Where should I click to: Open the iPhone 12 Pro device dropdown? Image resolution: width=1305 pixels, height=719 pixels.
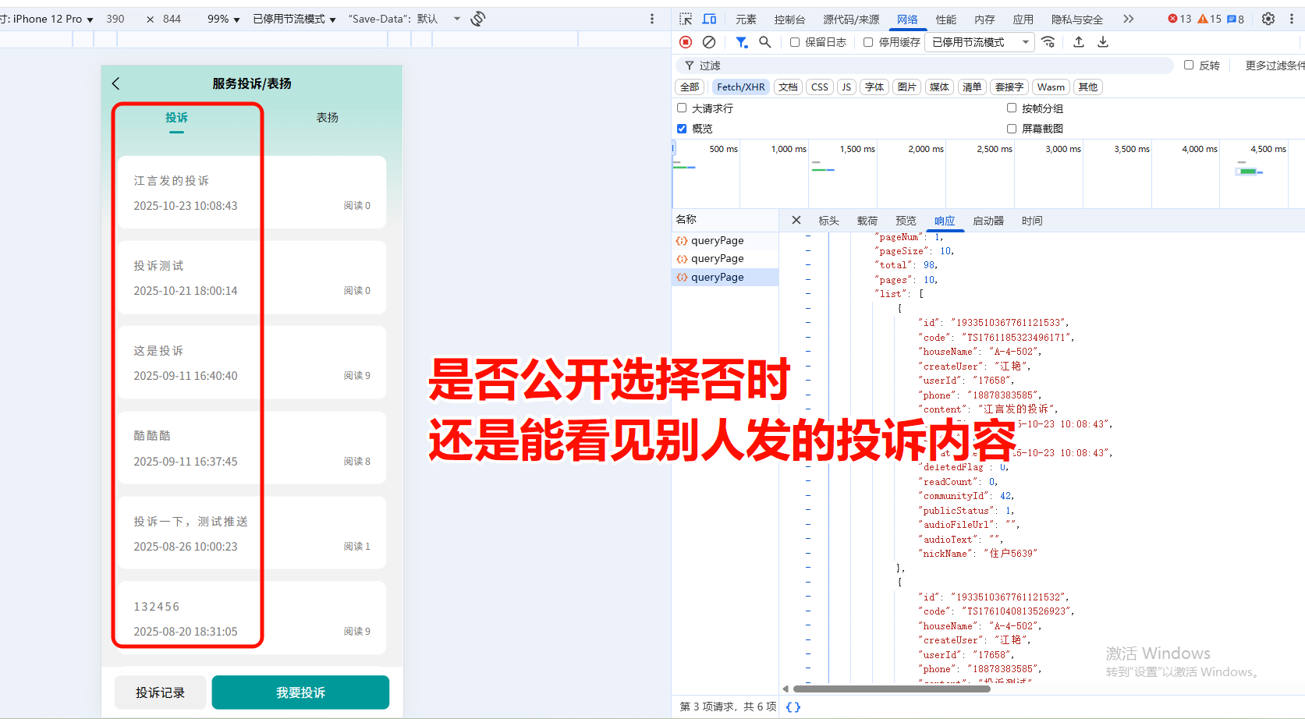48,19
